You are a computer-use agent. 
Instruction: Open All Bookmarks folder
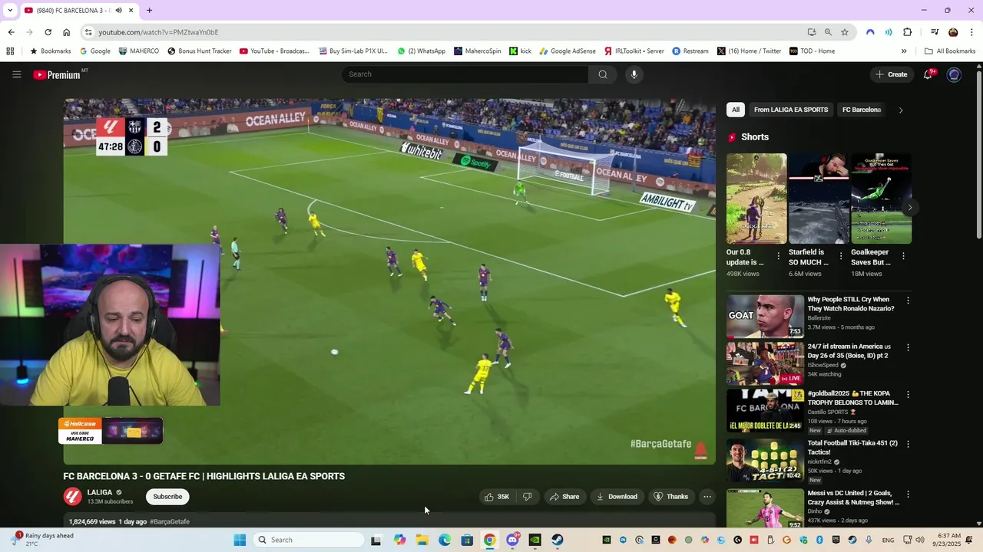coord(950,51)
